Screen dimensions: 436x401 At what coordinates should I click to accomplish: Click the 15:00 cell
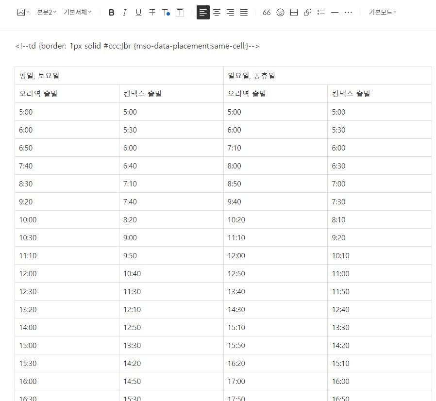[67, 345]
